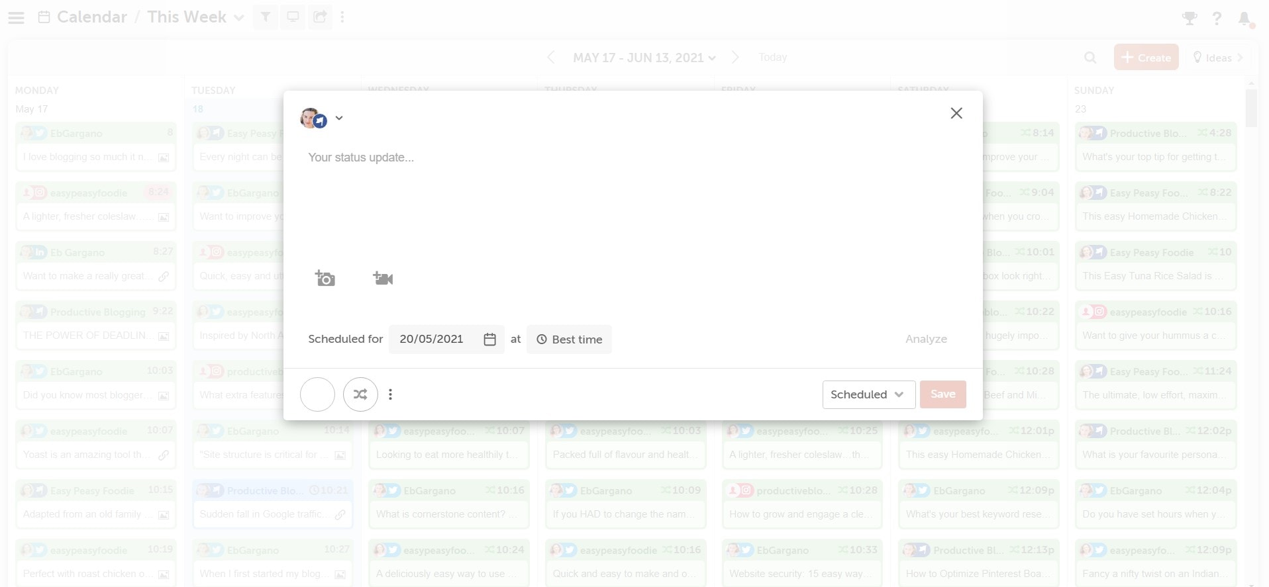This screenshot has height=587, width=1269.
Task: Open Eb Gargano LinkedIn post 'Want to make a really great'
Action: tap(96, 265)
